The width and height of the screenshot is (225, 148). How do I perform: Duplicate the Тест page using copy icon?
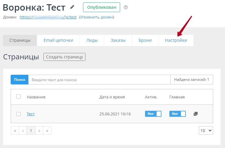[196, 114]
